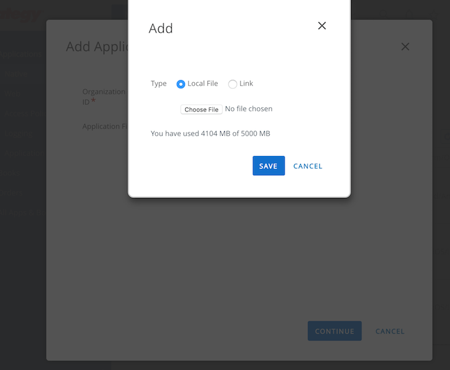This screenshot has height=370, width=450.
Task: Select the Local File radio option
Action: click(181, 84)
